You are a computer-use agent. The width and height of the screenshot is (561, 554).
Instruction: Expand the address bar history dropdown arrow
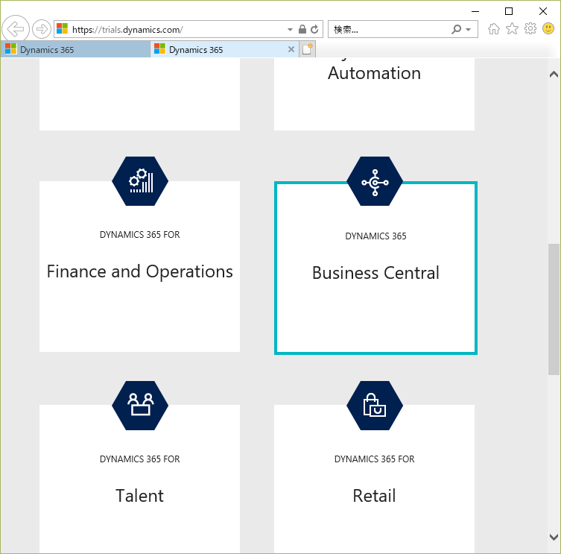point(290,30)
